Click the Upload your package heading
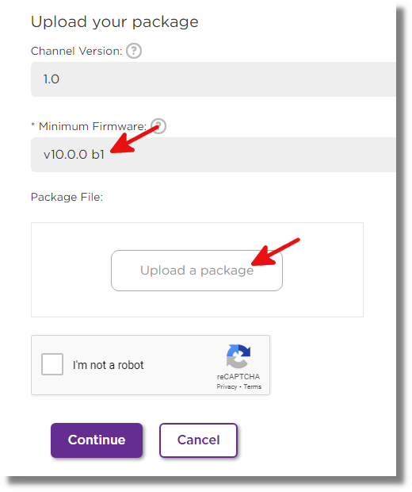 [115, 21]
